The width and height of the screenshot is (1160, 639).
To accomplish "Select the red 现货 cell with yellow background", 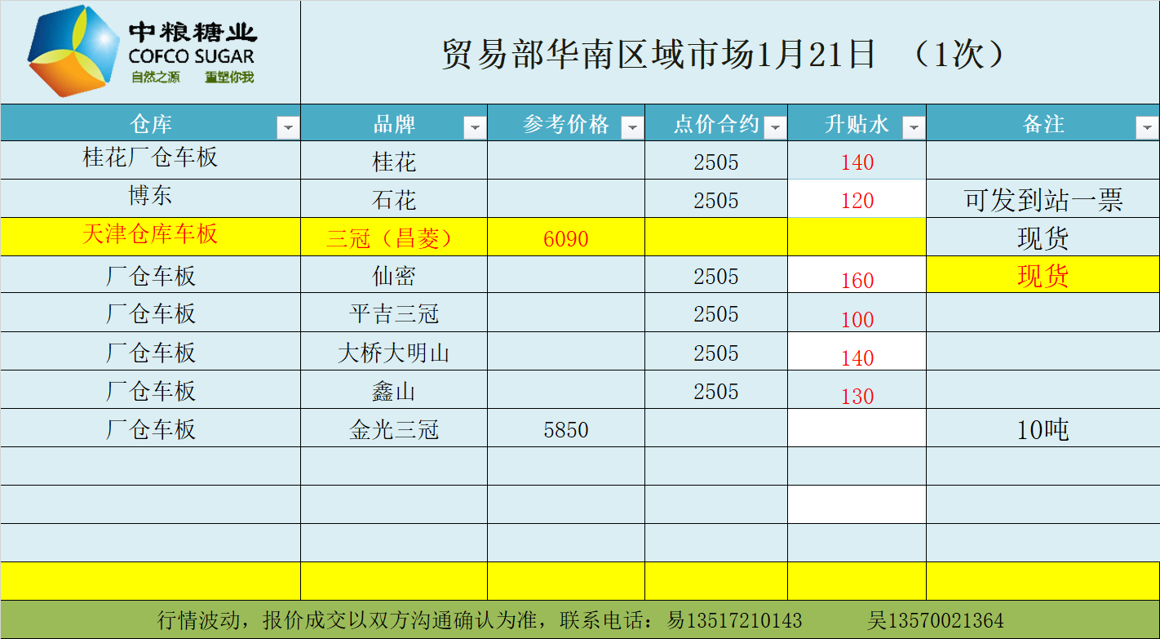I will 1043,276.
